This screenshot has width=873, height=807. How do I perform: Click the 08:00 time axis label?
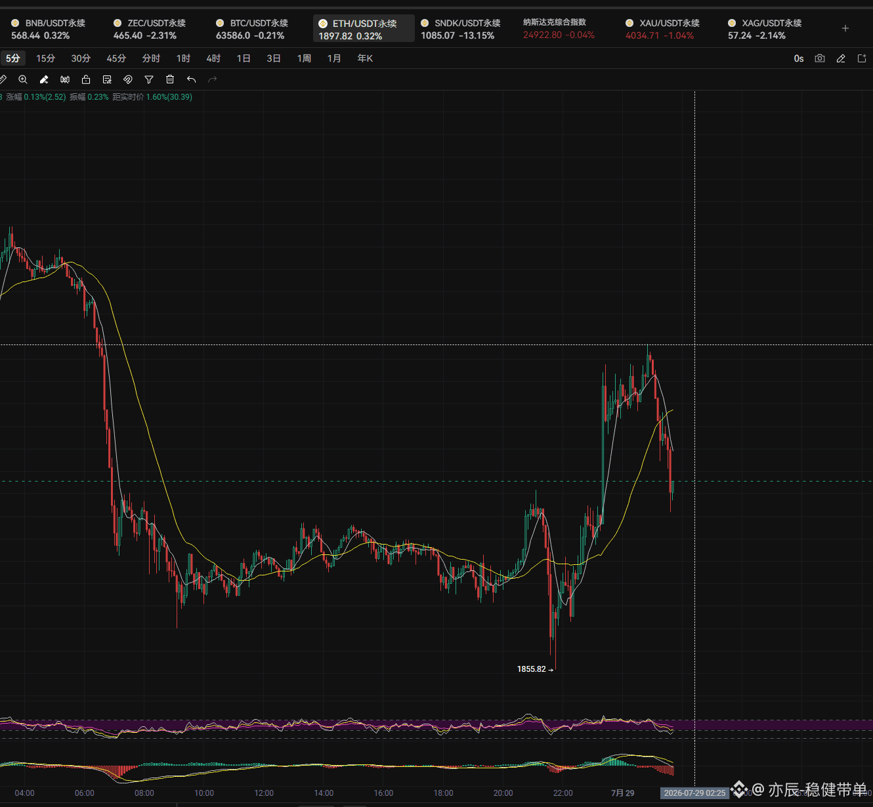coord(144,793)
